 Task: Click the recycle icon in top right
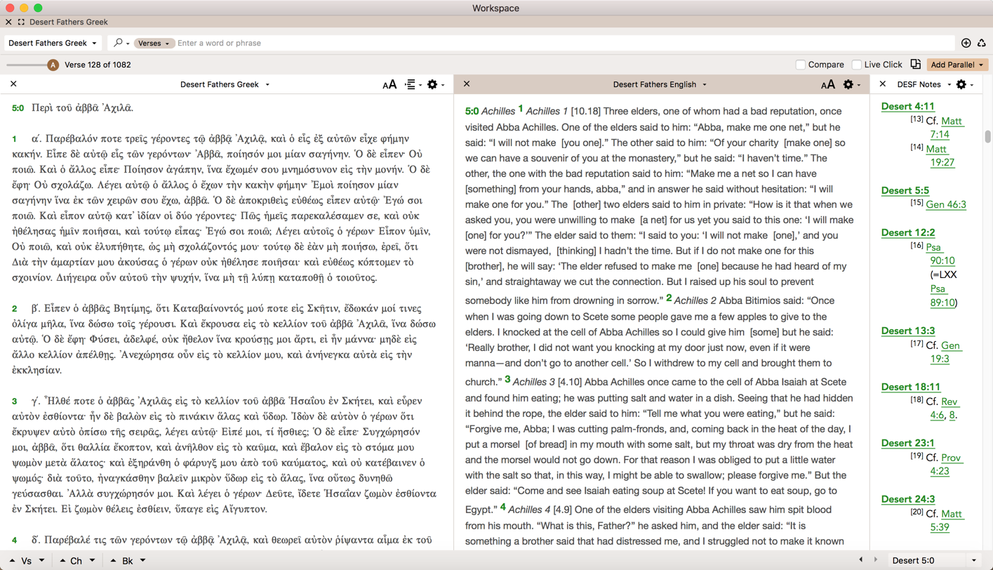point(981,44)
